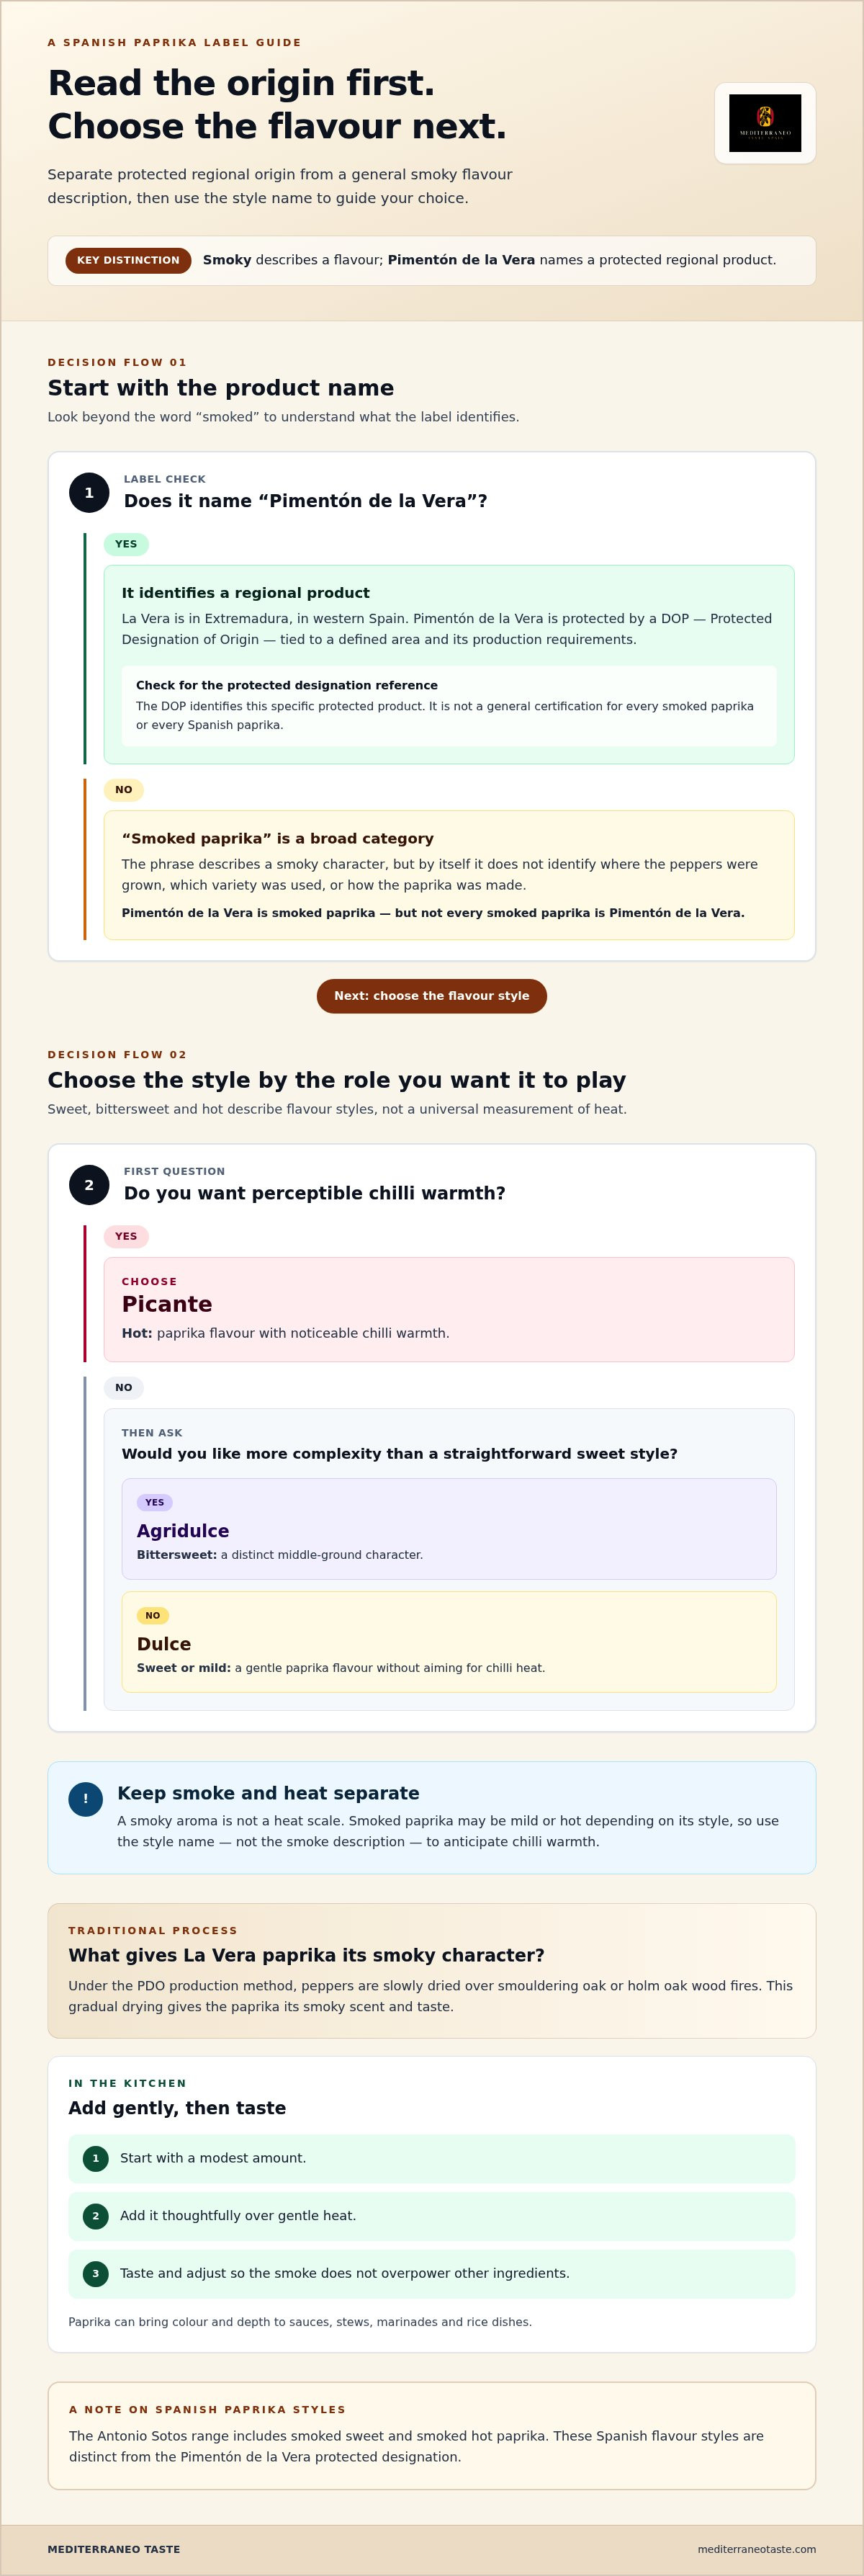Click the Dulce heading
Viewport: 864px width, 2576px height.
164,1644
